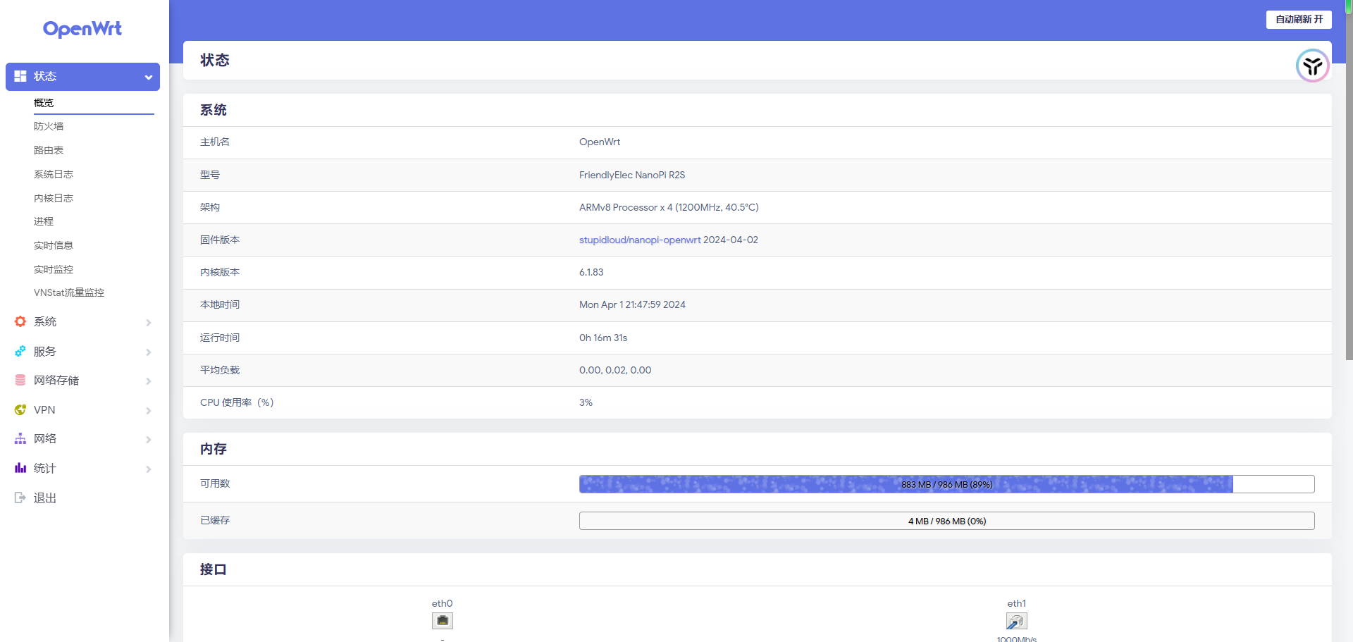Click the 平均负载 row label
1353x642 pixels.
220,370
